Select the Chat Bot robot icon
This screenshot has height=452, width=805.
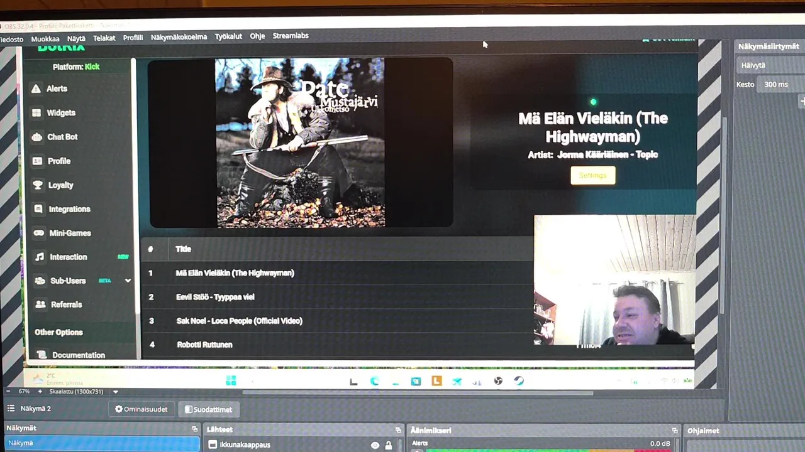click(x=38, y=137)
